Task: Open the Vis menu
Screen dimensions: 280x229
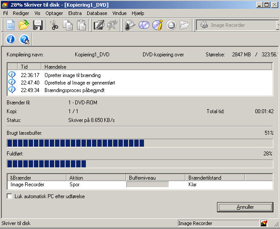Action: [x=37, y=13]
